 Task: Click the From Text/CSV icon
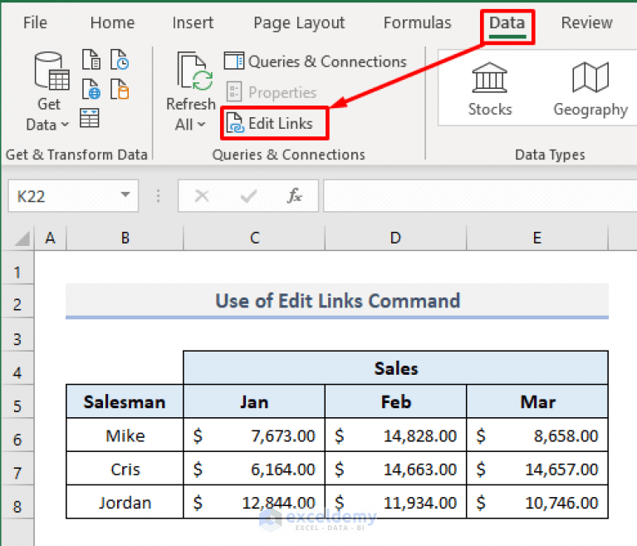91,60
